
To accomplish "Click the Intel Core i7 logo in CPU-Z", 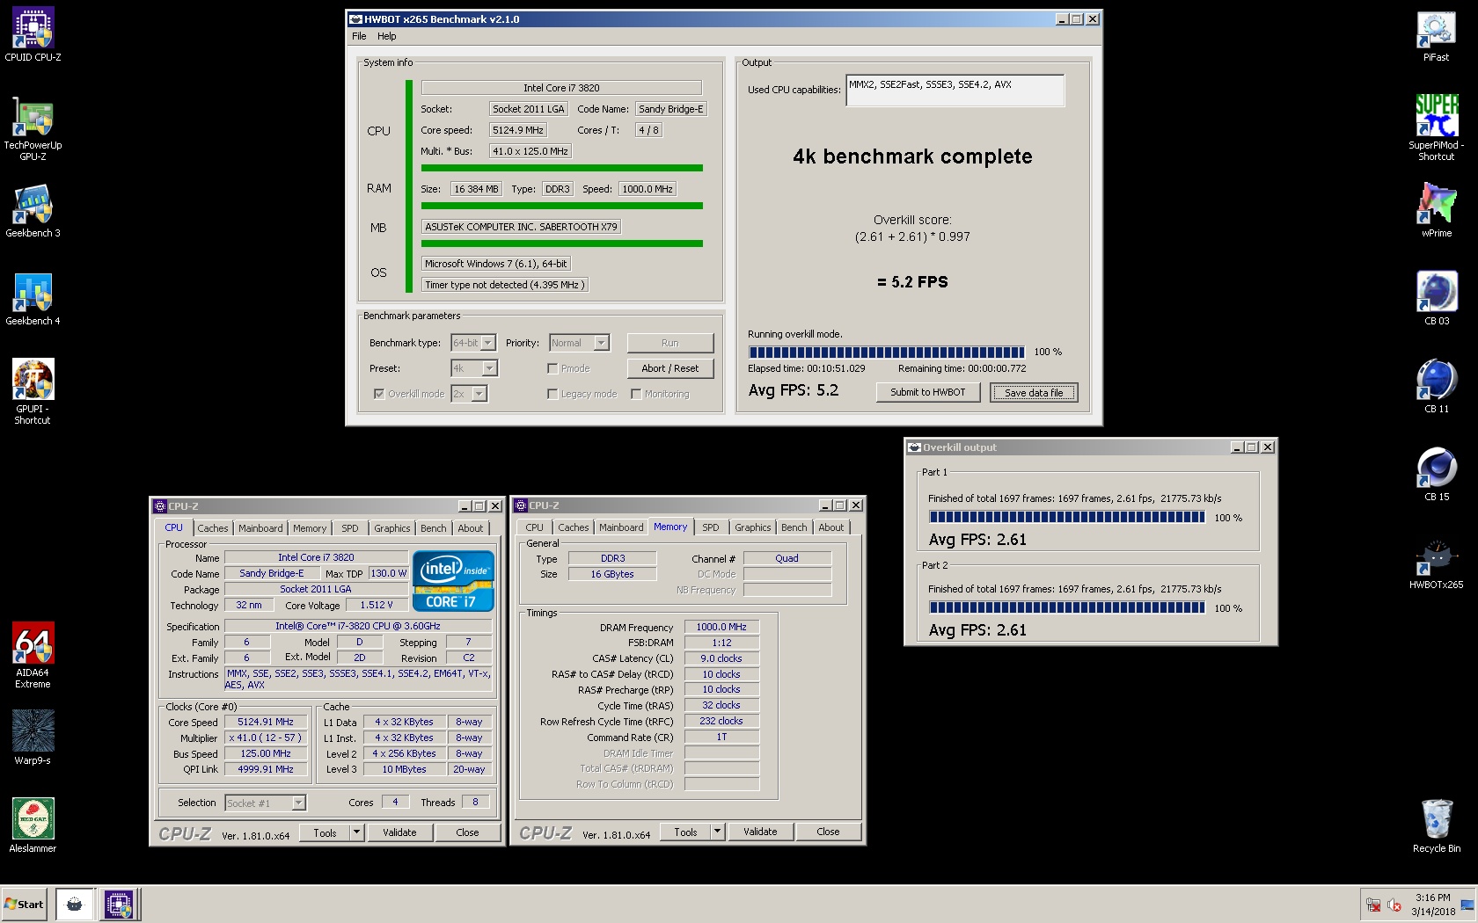I will pos(453,580).
